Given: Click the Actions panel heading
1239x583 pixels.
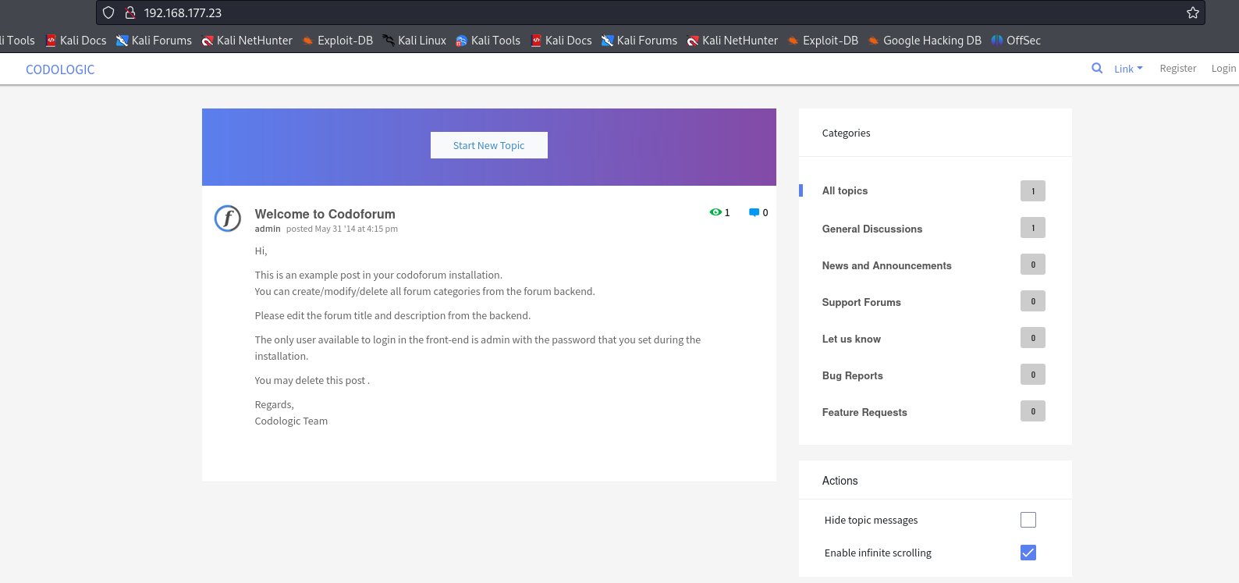Looking at the screenshot, I should [x=840, y=481].
